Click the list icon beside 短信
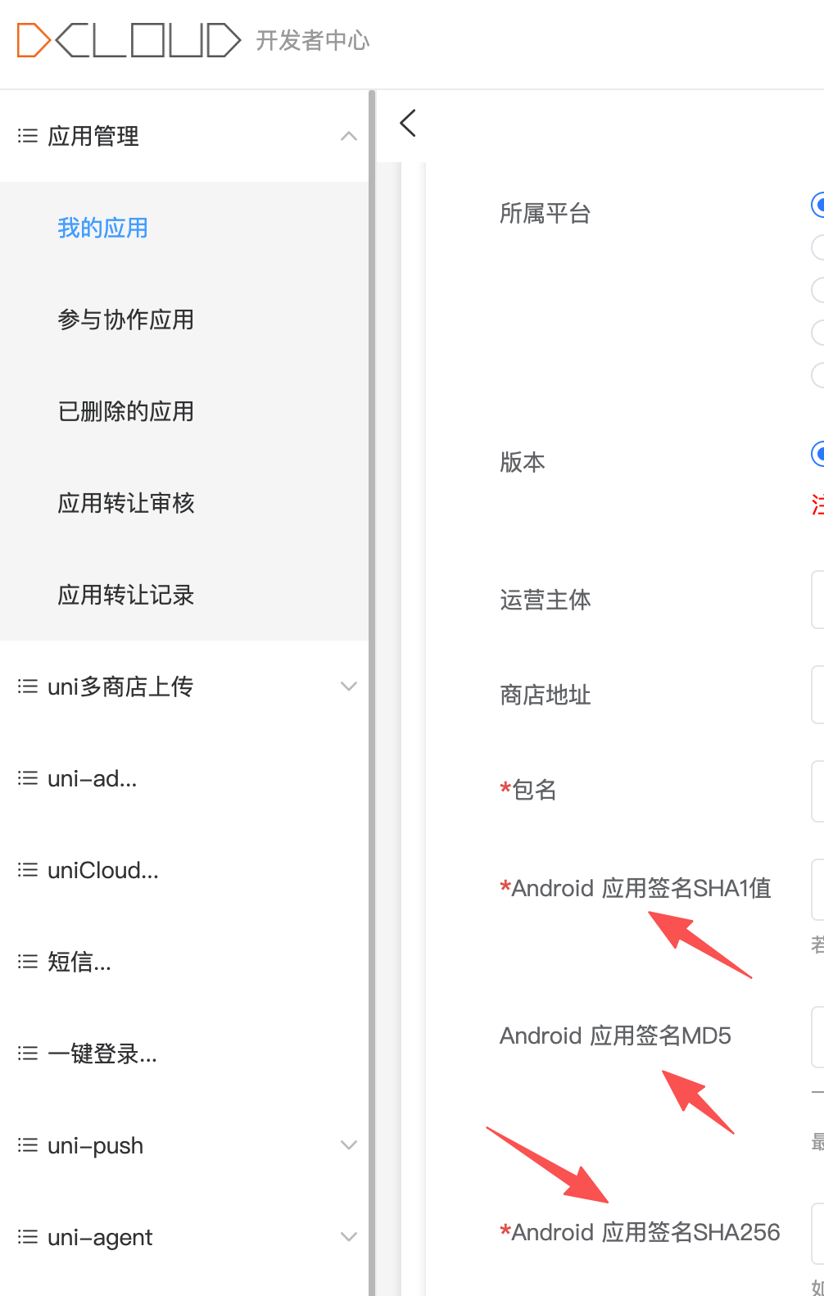The image size is (824, 1296). [28, 962]
